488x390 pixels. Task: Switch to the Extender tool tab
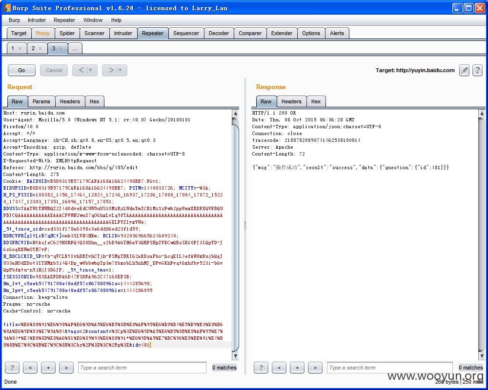(282, 33)
